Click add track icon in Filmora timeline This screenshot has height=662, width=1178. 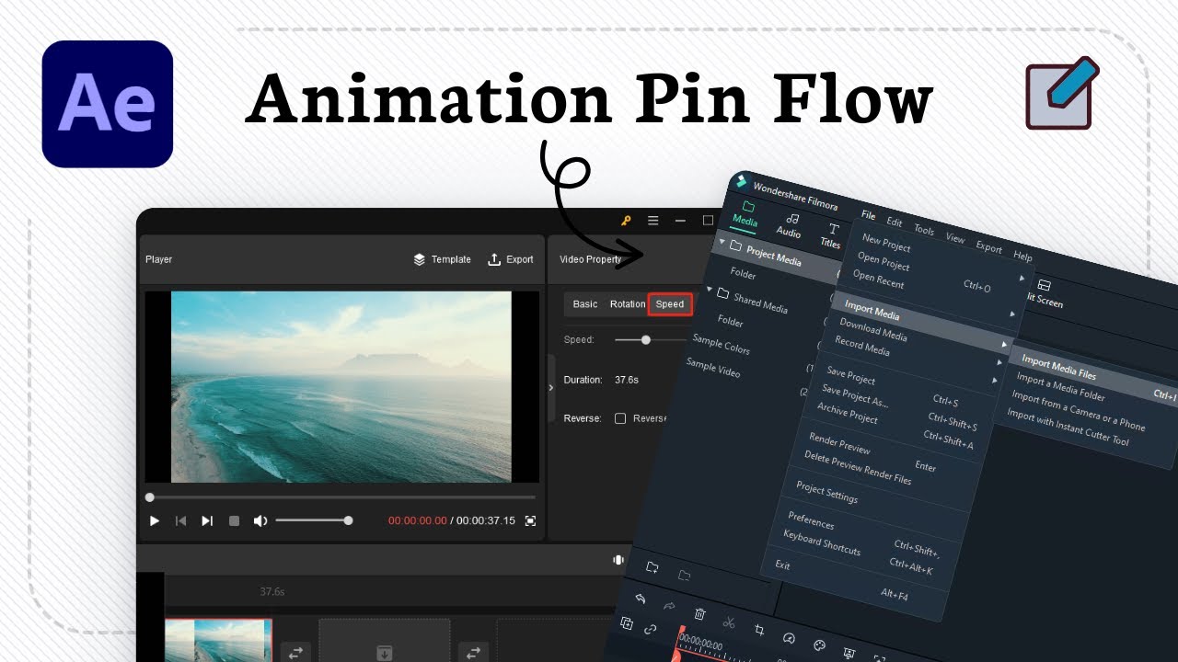tap(627, 622)
